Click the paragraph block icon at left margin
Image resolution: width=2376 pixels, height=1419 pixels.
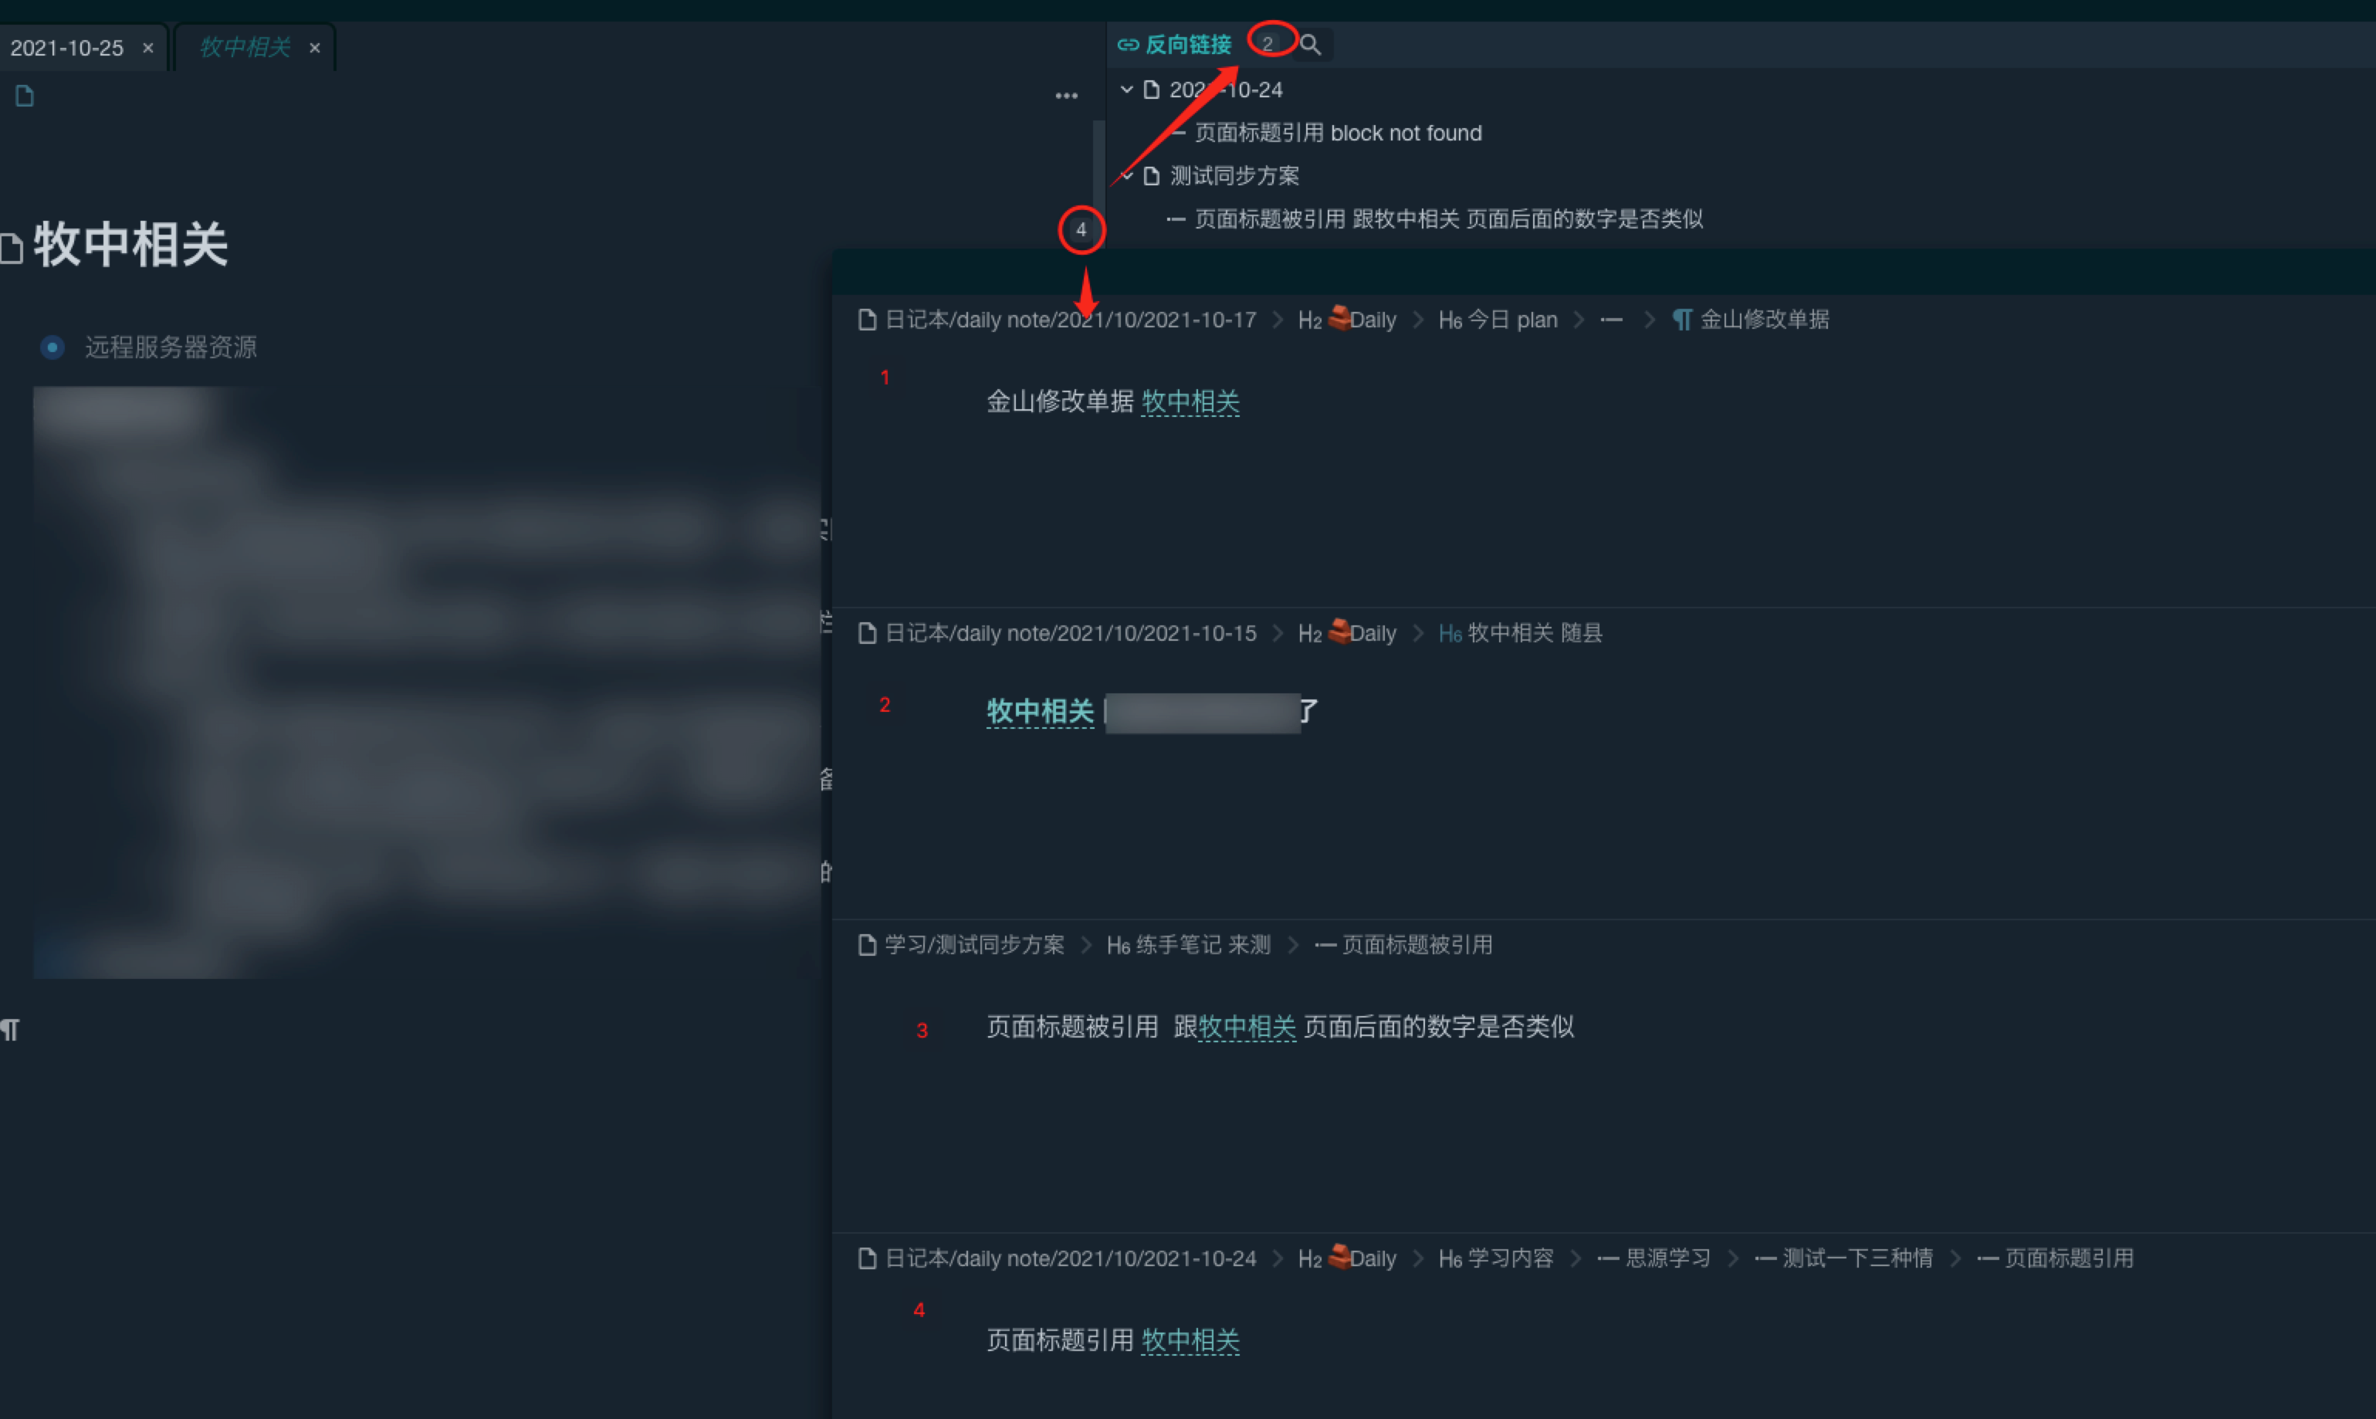tap(9, 1030)
